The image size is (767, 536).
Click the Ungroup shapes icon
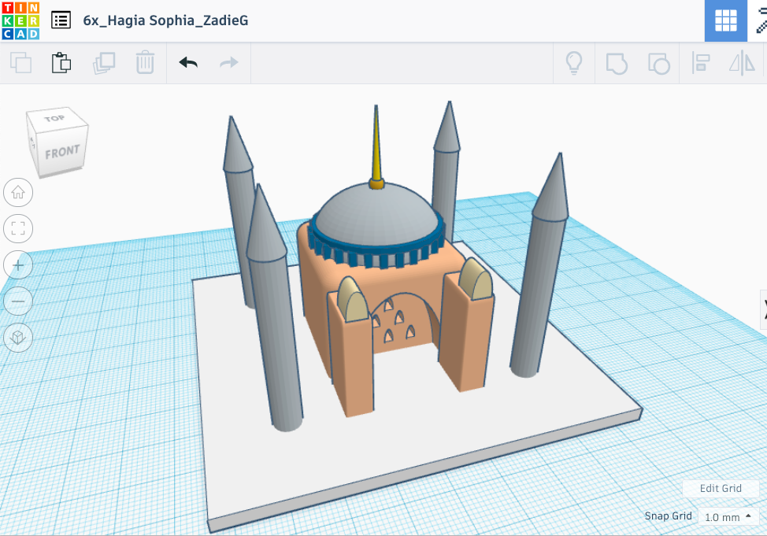coord(658,63)
